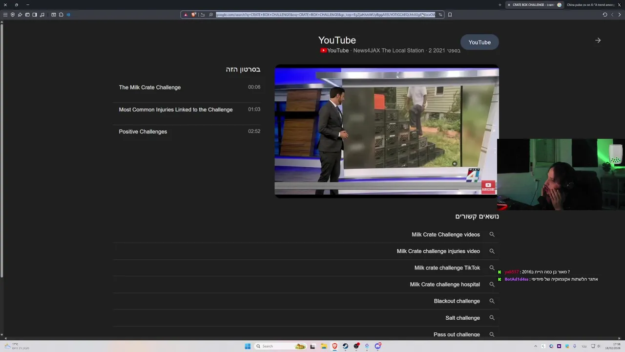Screen dimensions: 625x352
Task: Open the Task View taskbar icon
Action: (313, 346)
